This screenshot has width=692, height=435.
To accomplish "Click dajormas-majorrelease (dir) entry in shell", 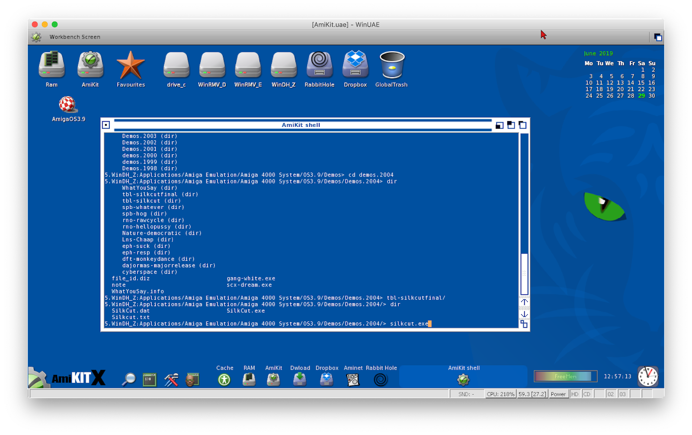I will (169, 266).
